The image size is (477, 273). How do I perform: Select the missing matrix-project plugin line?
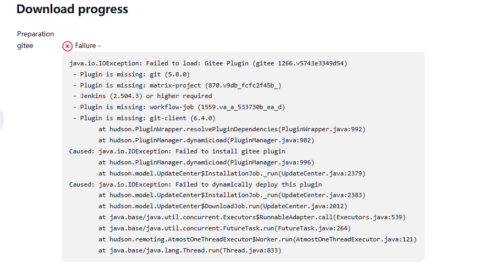(x=177, y=85)
